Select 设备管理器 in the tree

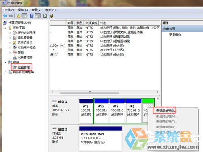click(x=25, y=58)
